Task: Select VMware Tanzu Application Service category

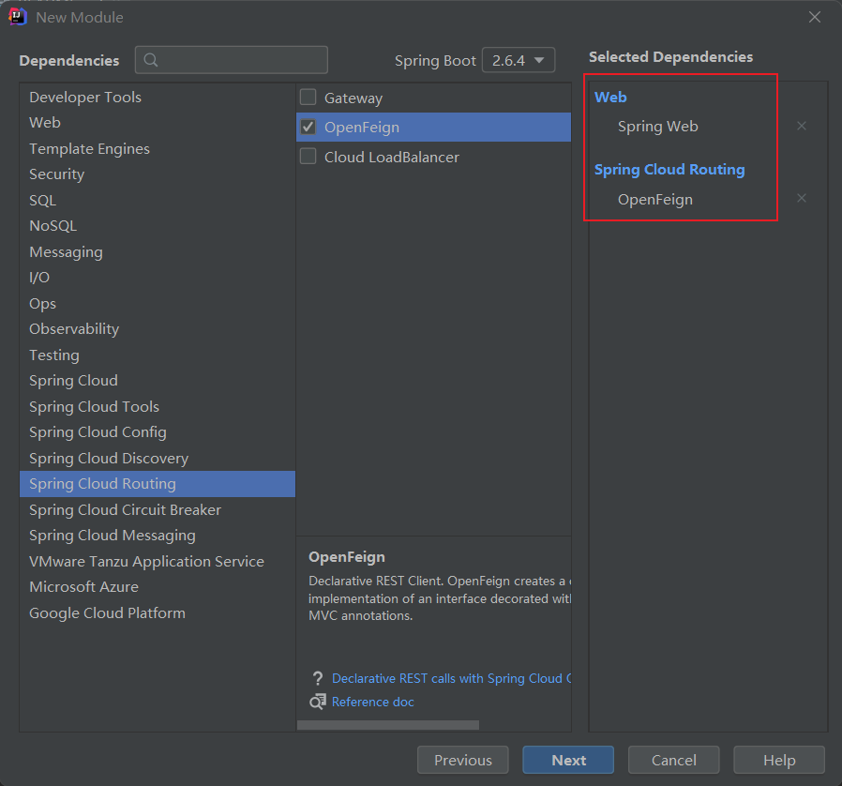Action: tap(158, 562)
